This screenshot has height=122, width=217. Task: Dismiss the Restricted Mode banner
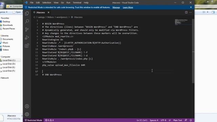pos(191,7)
